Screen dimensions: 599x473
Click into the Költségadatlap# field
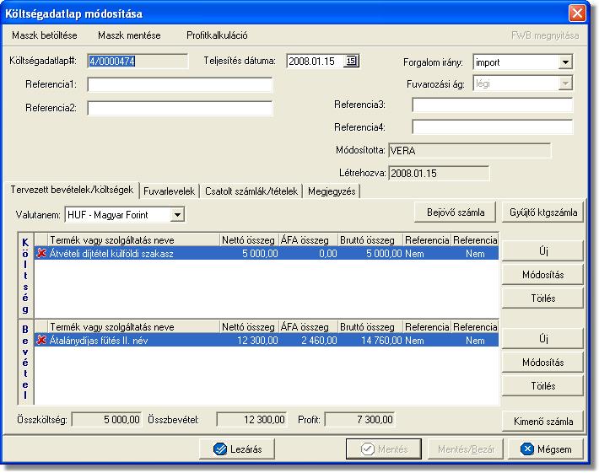138,61
